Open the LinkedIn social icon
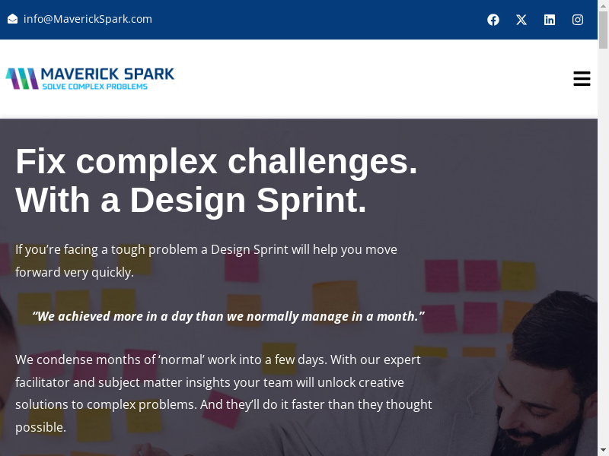 550,20
